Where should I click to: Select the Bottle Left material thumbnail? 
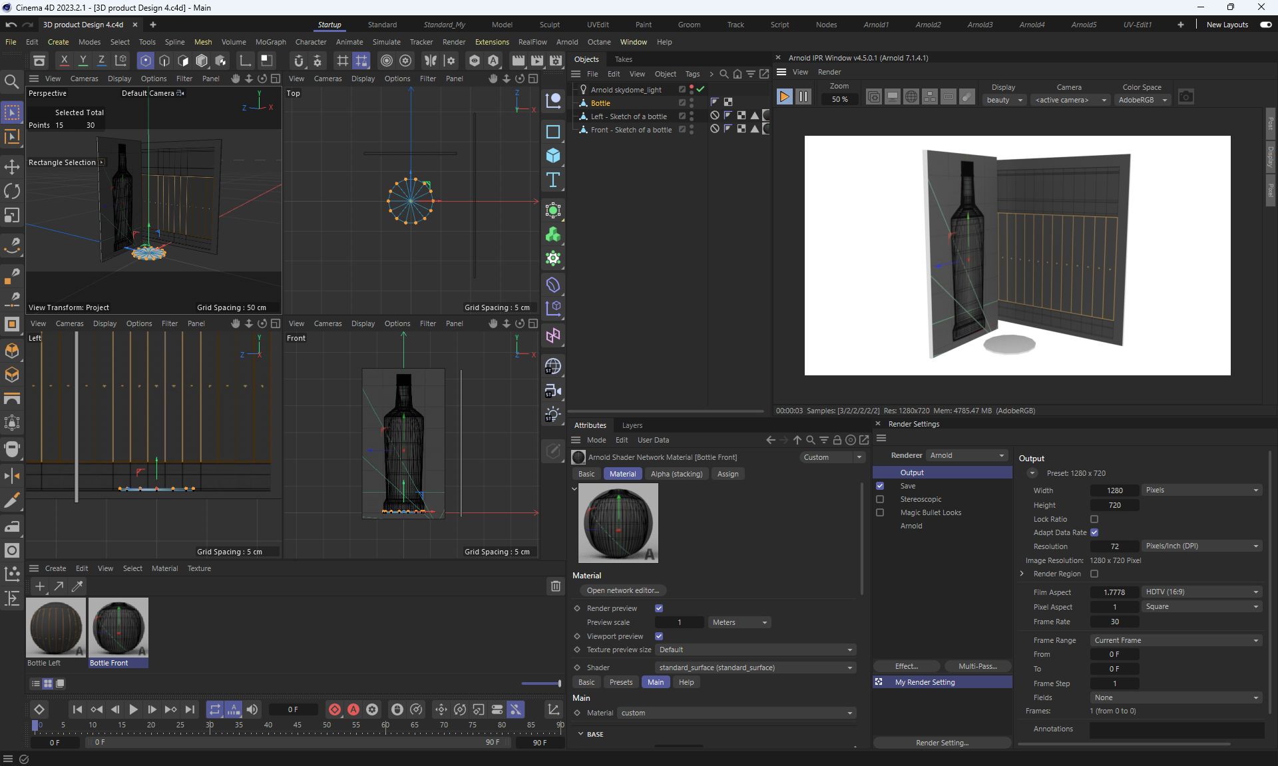coord(56,628)
